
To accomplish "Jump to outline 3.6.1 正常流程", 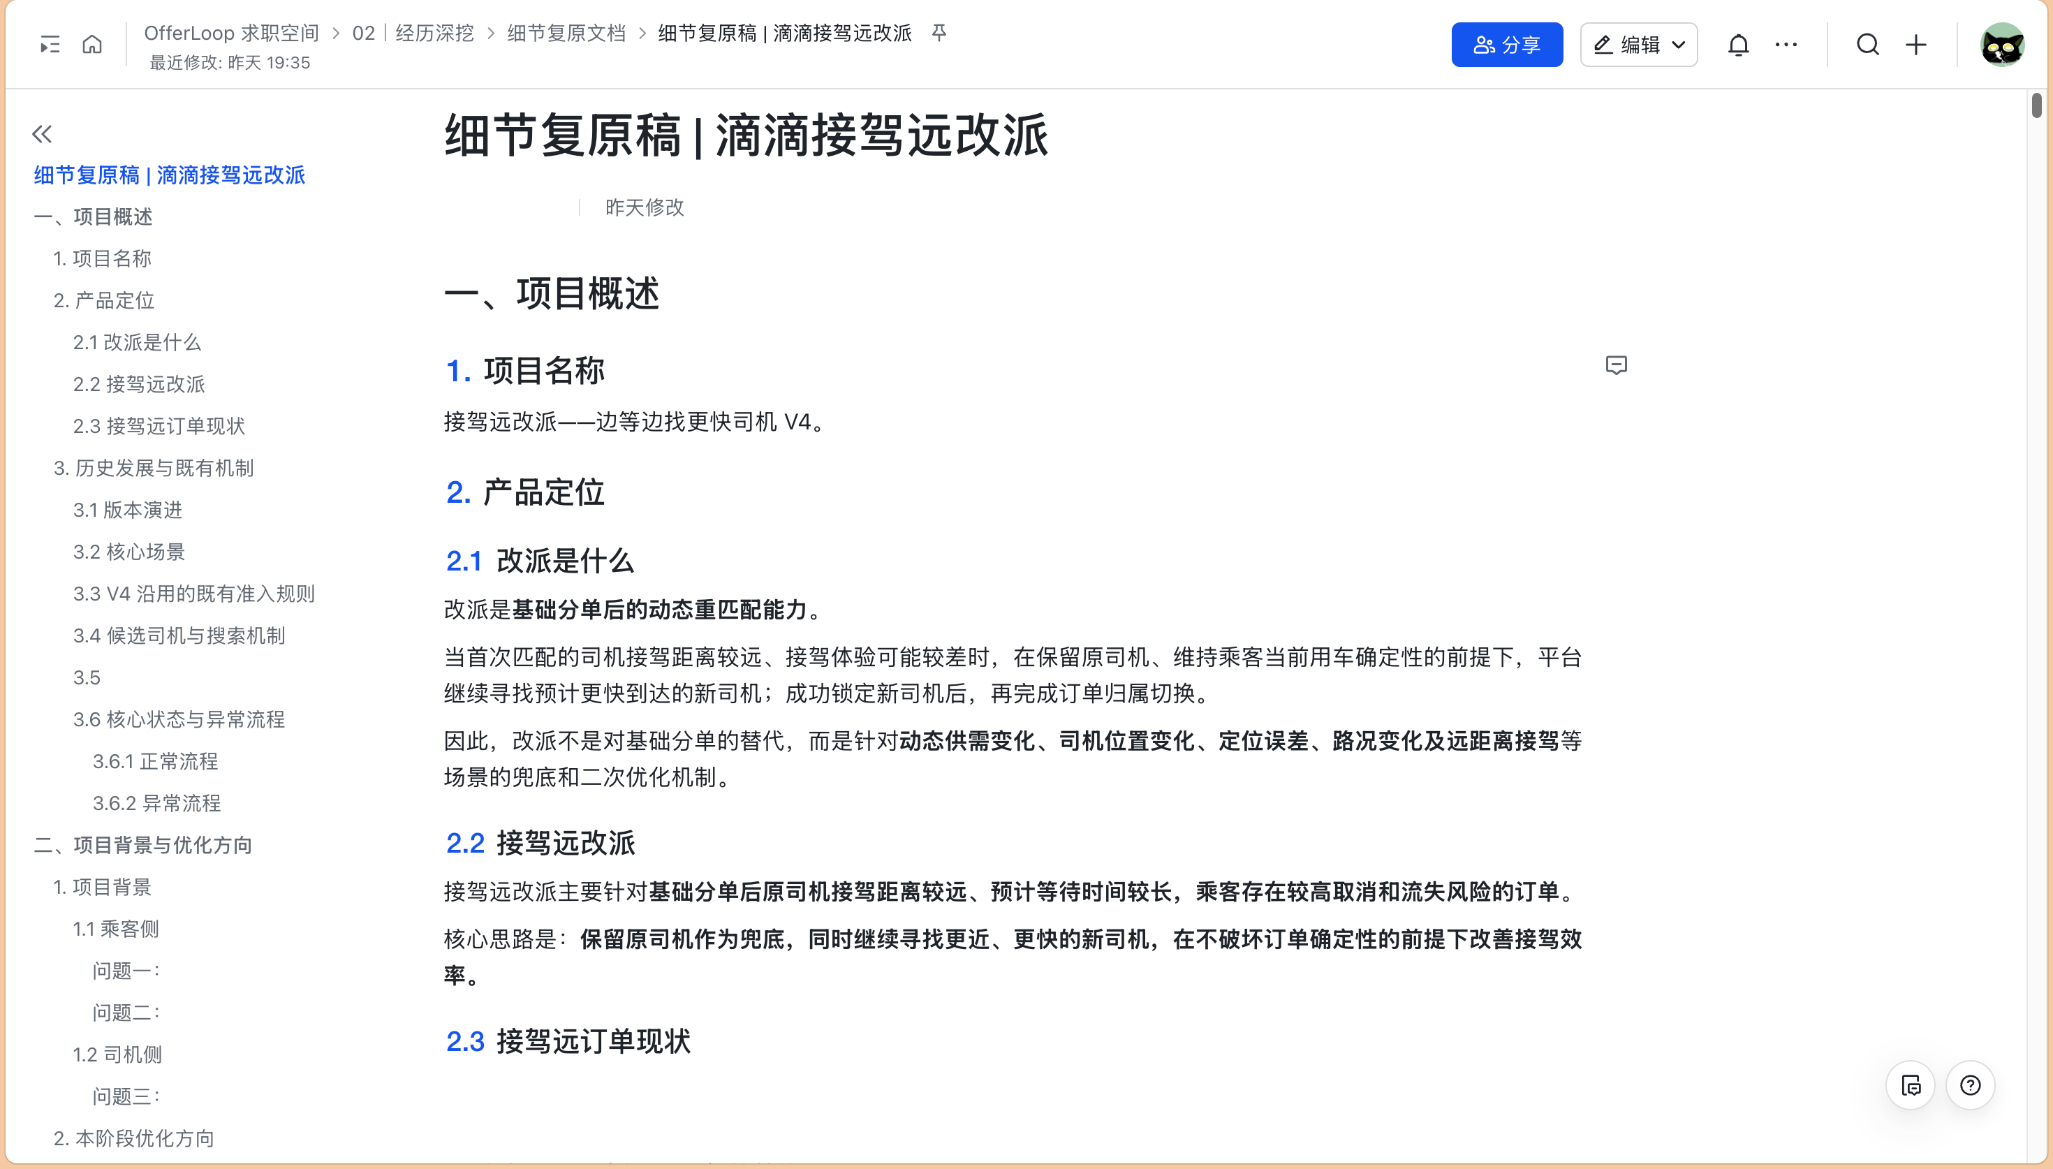I will [x=155, y=761].
